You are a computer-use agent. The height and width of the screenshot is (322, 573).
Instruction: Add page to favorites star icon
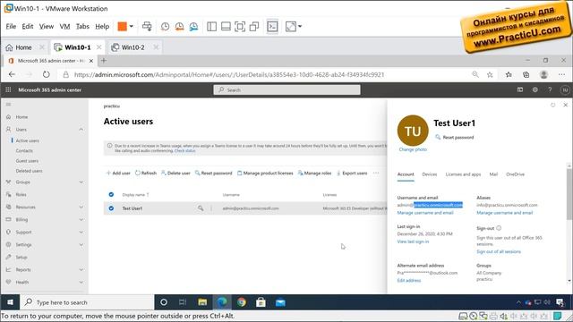click(490, 74)
